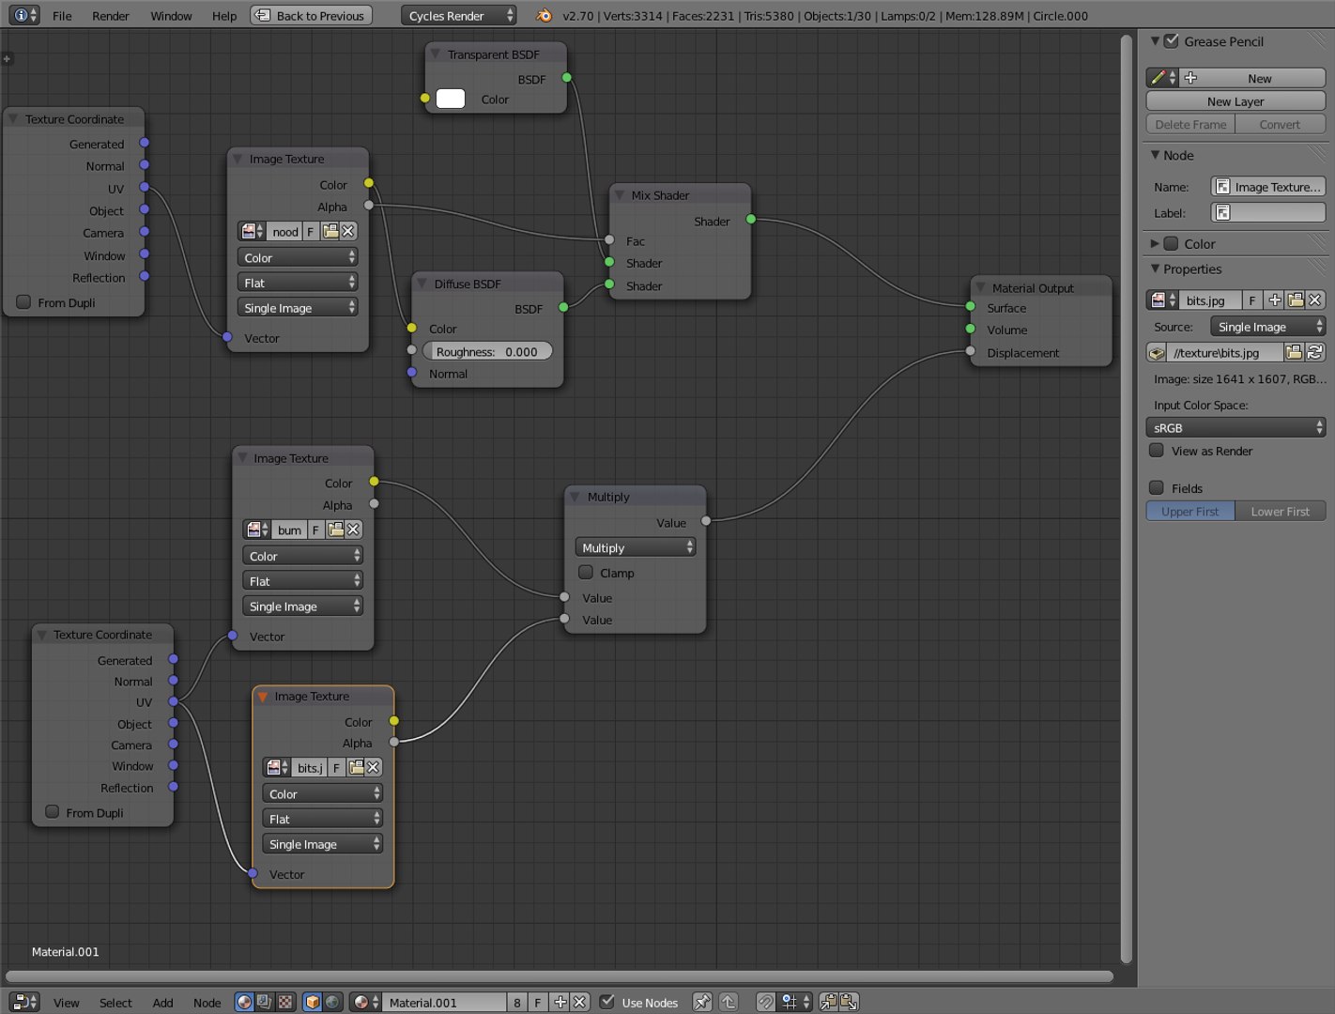Enable Clamp in Multiply node

tap(586, 572)
